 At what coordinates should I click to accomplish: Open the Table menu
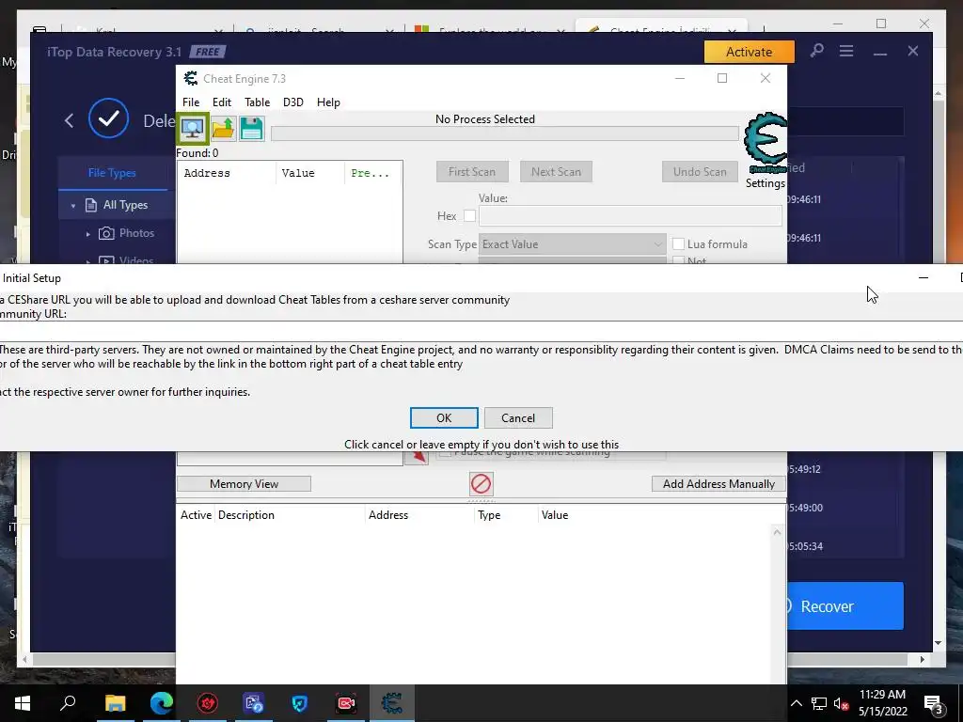click(x=257, y=102)
